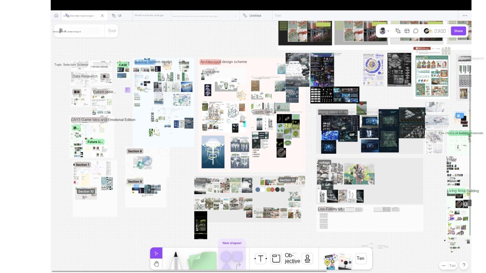Click the user avatar picture

click(382, 31)
